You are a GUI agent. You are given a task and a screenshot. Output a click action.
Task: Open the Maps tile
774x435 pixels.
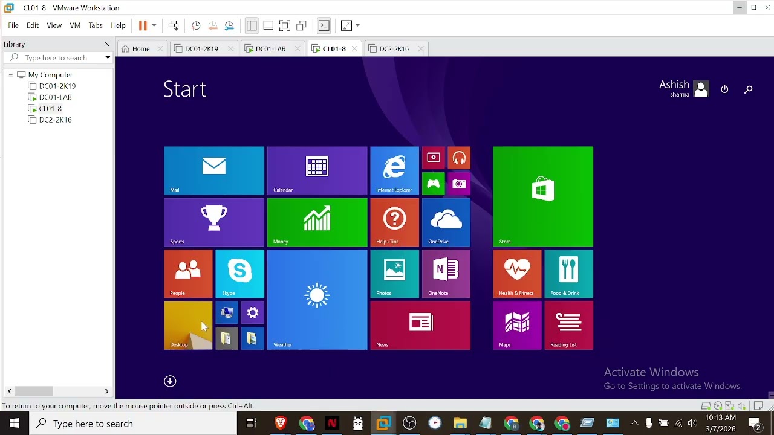point(518,326)
